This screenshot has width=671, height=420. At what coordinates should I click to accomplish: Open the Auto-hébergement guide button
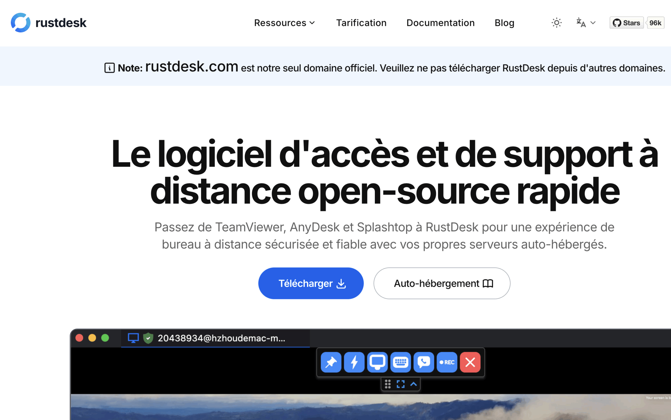point(442,283)
